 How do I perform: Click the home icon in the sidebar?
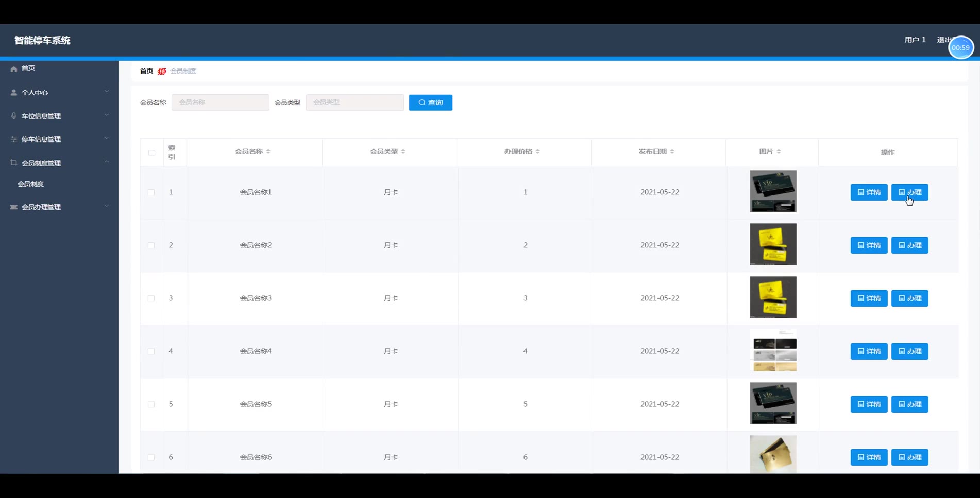point(14,68)
